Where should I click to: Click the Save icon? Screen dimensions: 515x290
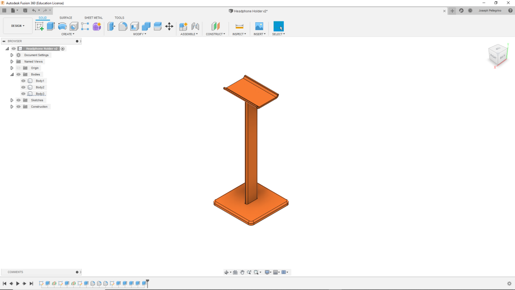click(x=25, y=11)
